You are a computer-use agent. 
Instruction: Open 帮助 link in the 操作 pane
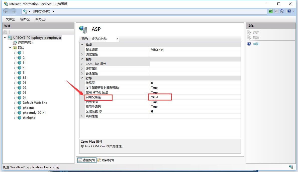[x=256, y=44]
